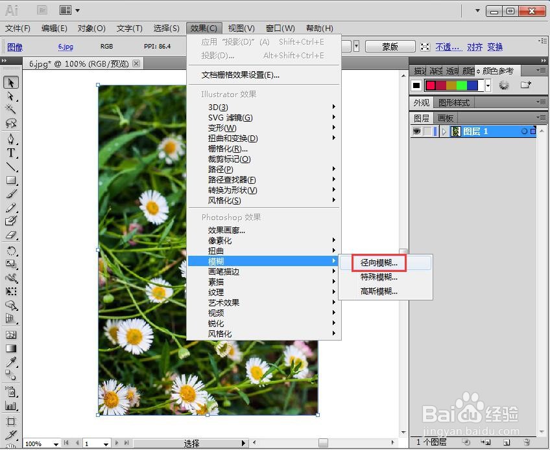The height and width of the screenshot is (450, 550).
Task: Select the Pen tool
Action: 11,139
